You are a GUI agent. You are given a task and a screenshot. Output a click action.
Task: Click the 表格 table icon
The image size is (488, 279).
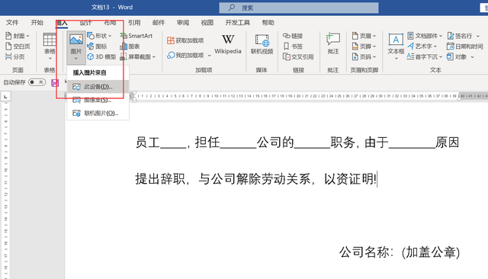click(50, 40)
